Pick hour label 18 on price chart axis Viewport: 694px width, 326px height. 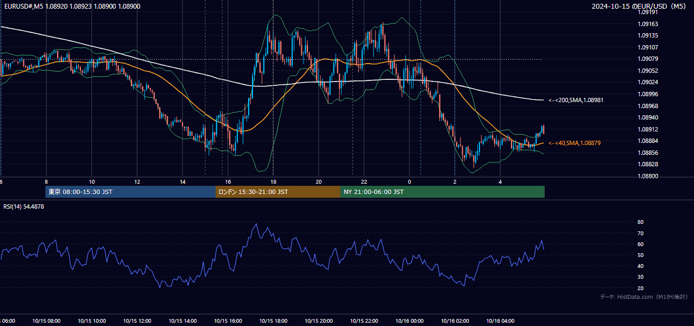point(273,181)
